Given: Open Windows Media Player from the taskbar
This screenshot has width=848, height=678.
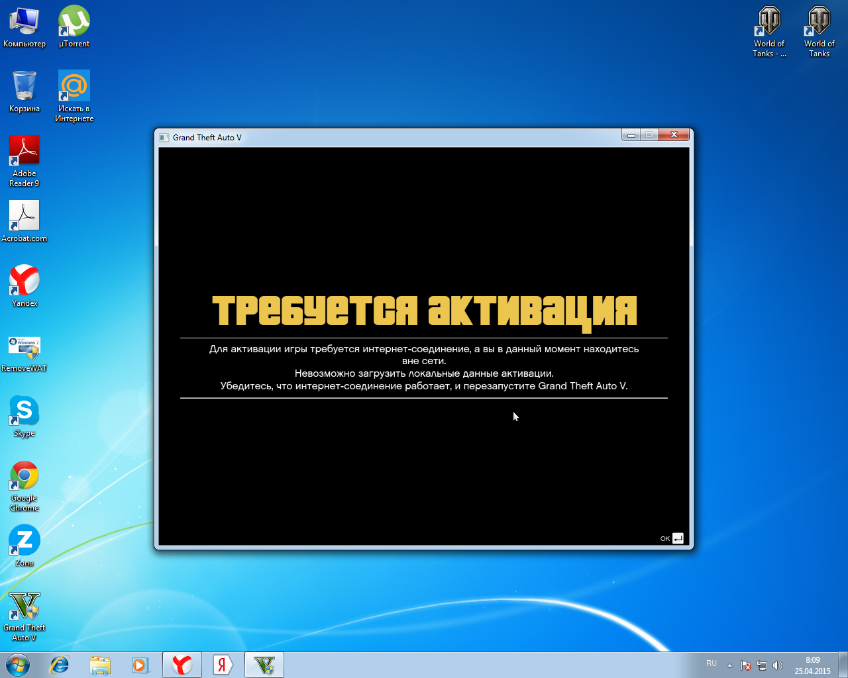Looking at the screenshot, I should click(x=140, y=665).
